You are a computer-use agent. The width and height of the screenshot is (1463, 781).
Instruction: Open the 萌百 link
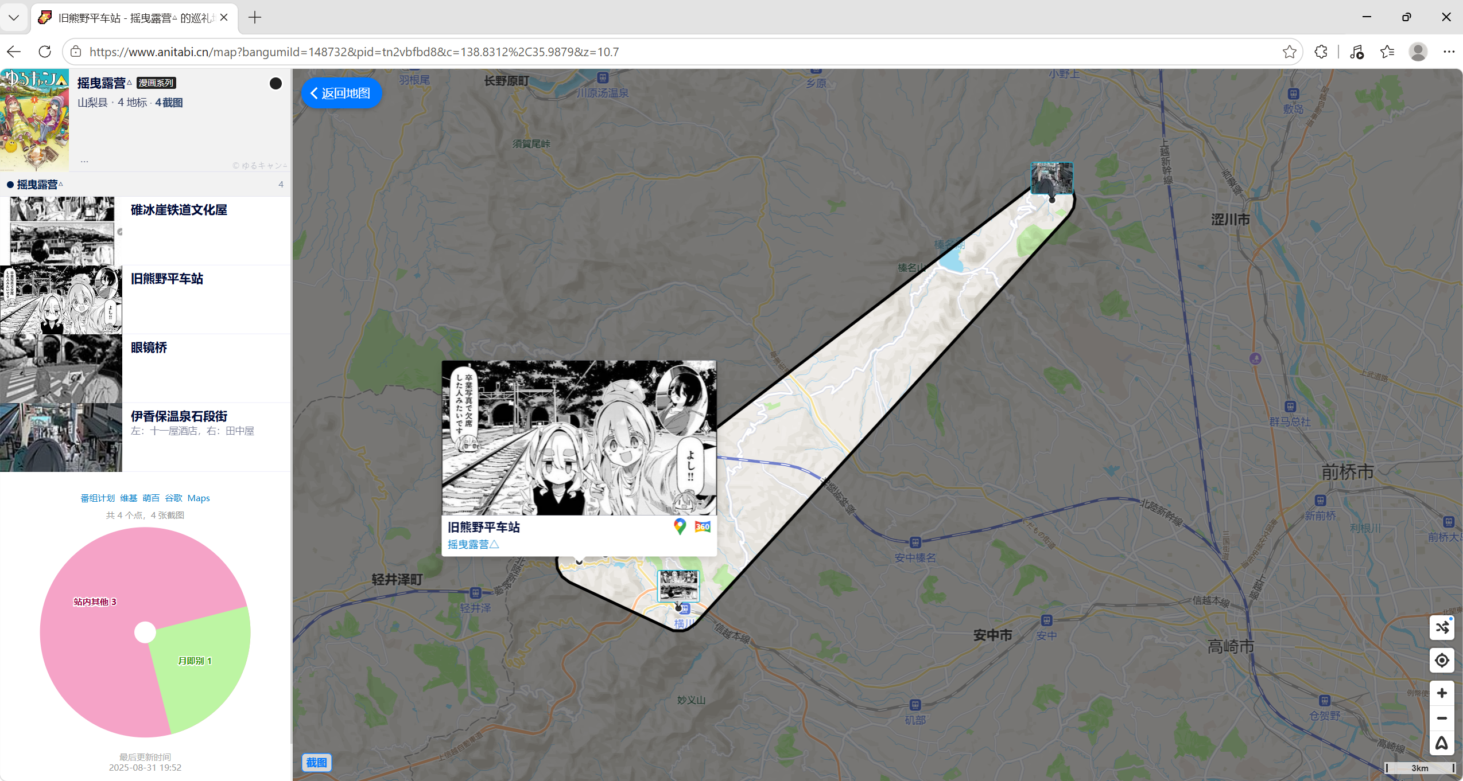pos(151,498)
